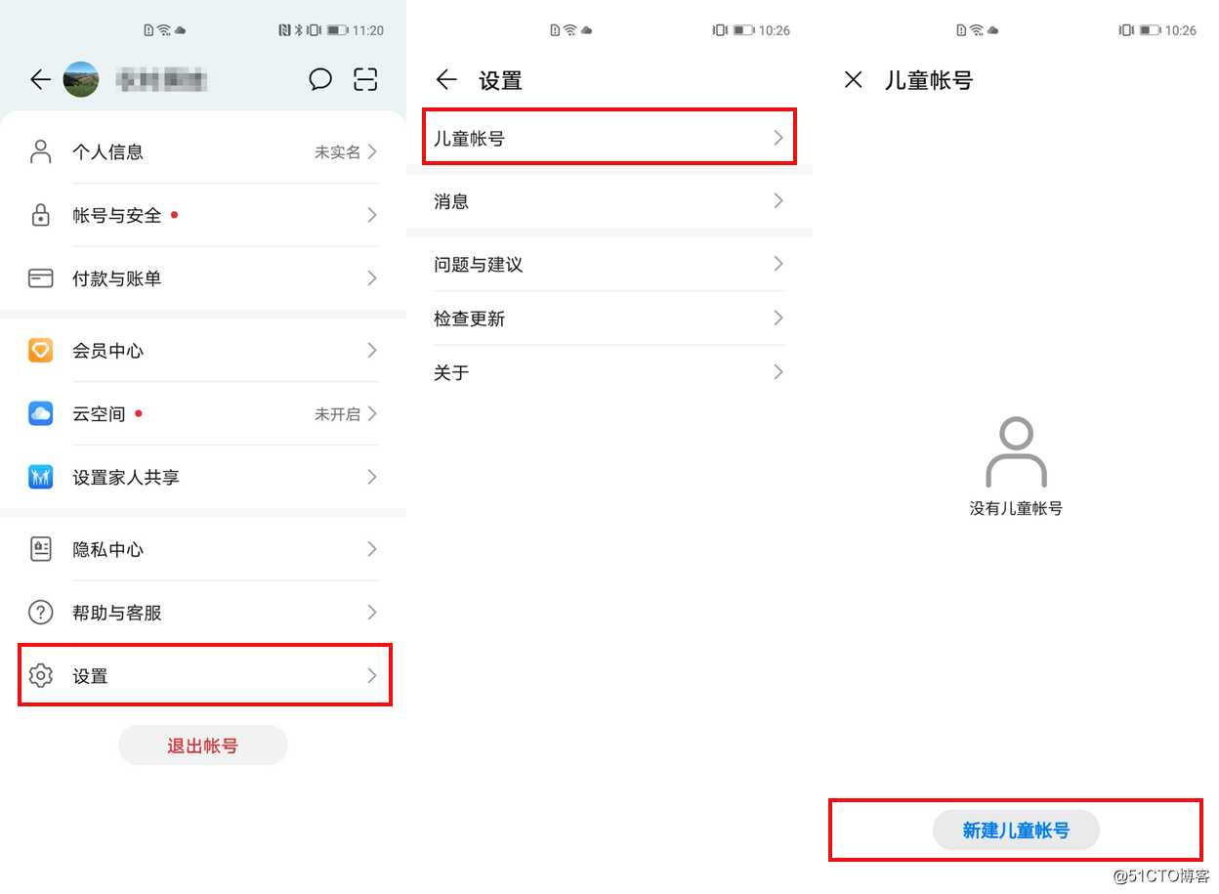Click chevron on 儿童帐号 settings row
The width and height of the screenshot is (1219, 894).
(778, 138)
